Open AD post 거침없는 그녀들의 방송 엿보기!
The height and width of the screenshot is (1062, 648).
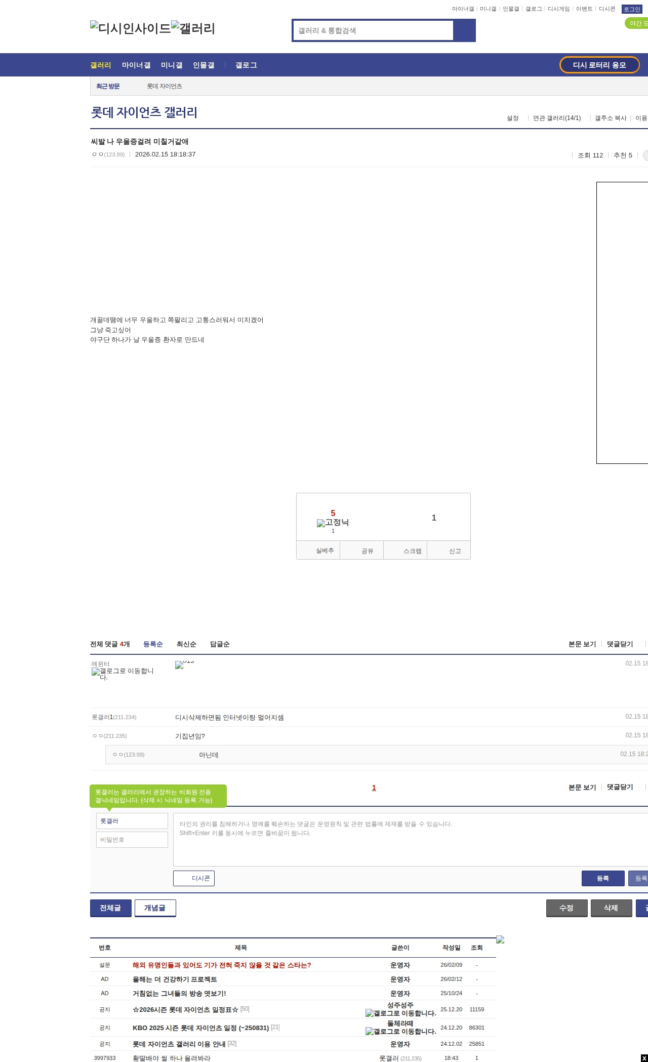(x=179, y=994)
